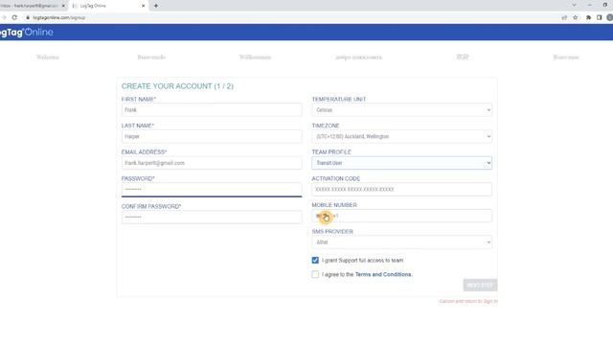613x345 pixels.
Task: Open the Terms and Conditions link
Action: coord(383,275)
